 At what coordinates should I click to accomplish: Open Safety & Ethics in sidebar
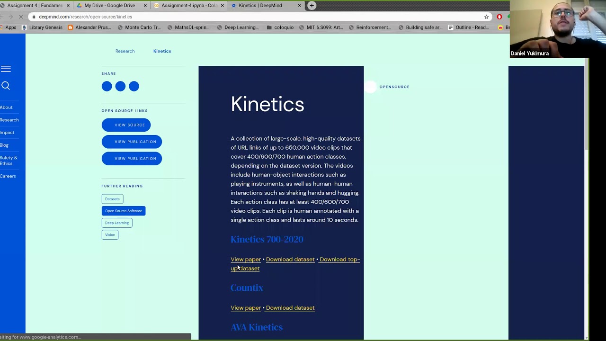tap(9, 161)
